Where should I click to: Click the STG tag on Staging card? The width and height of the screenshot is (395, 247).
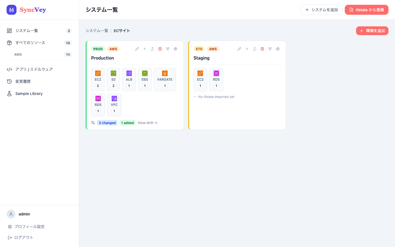point(199,49)
